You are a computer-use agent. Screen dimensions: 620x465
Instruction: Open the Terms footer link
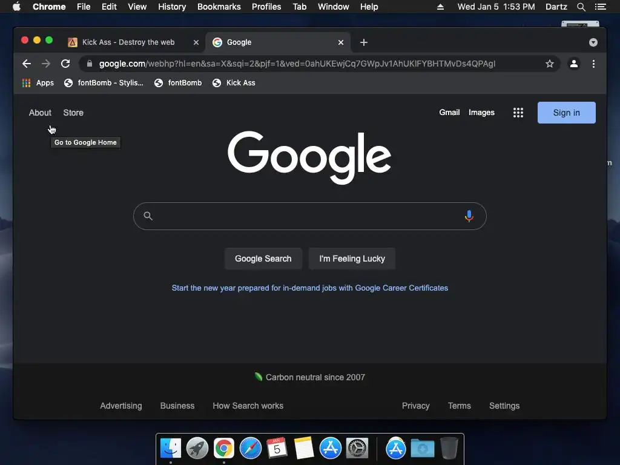click(x=459, y=406)
